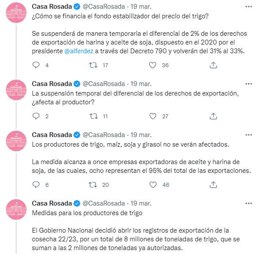Like the tweet with 36 likes
Screen dimensions: 259x254
click(152, 65)
